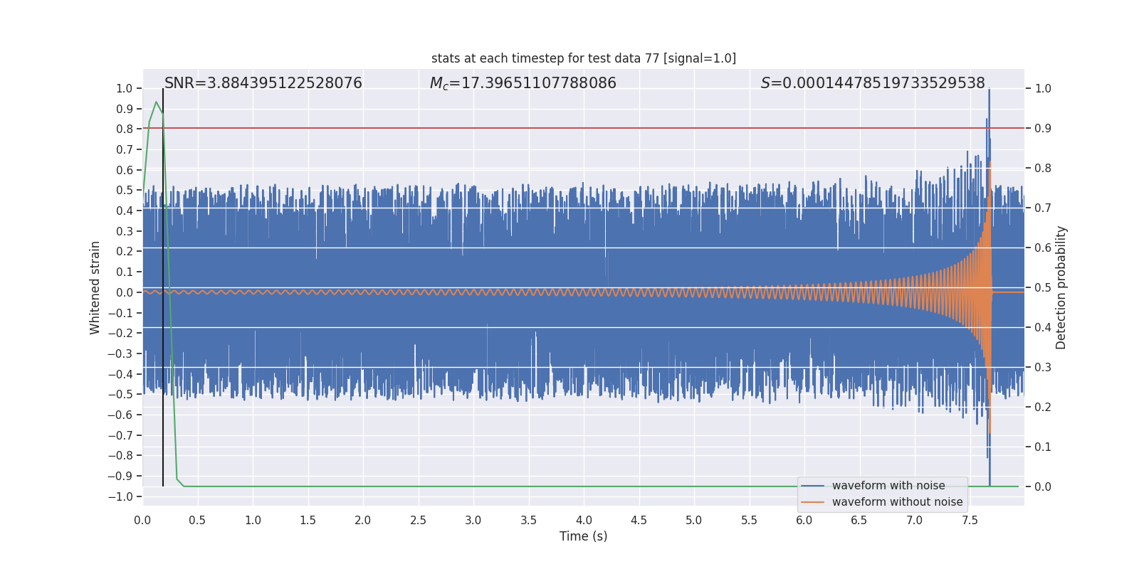Viewport: 1139px width, 569px height.
Task: Click the chirp mass Mc annotation
Action: click(523, 83)
